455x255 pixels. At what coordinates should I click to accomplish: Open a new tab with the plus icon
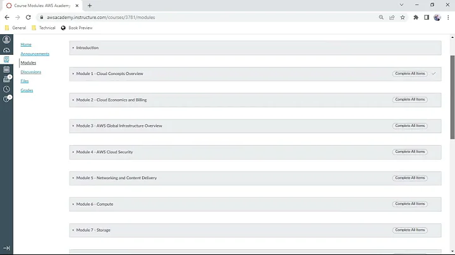90,6
